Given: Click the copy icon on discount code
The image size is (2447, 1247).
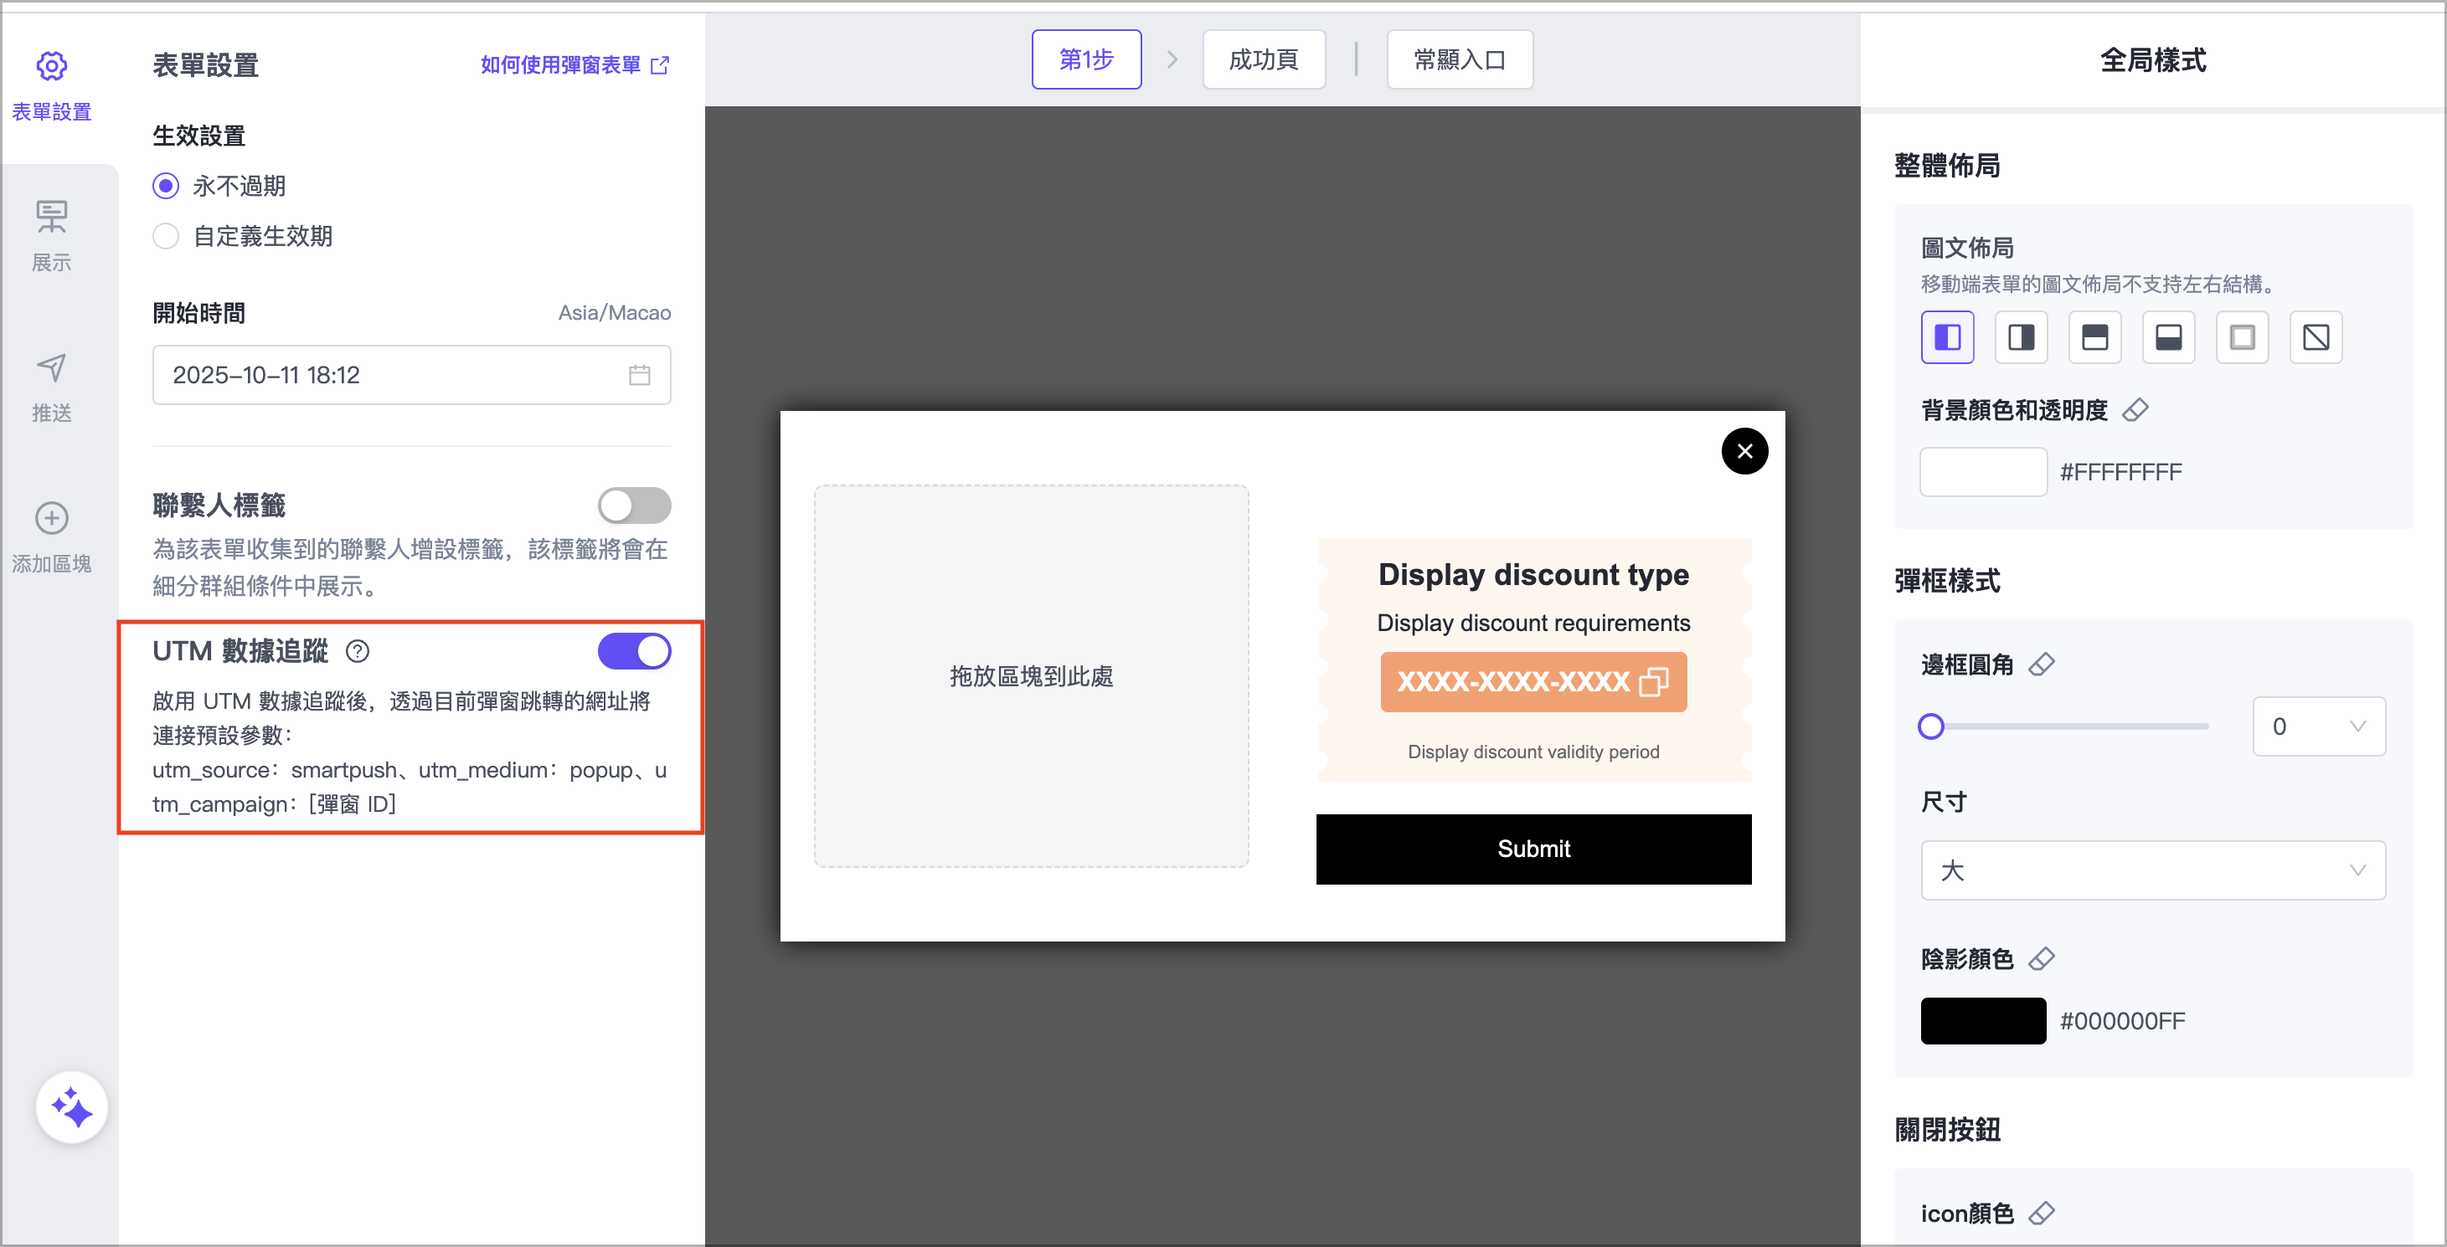Looking at the screenshot, I should pos(1654,681).
